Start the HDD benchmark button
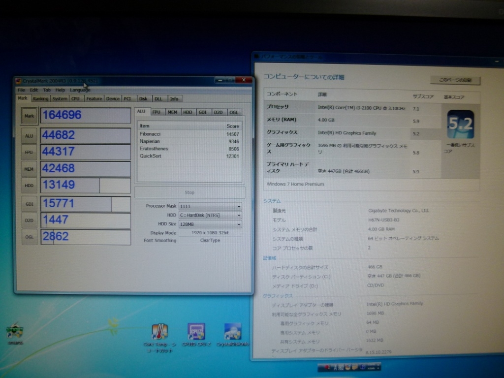The height and width of the screenshot is (378, 504). coord(29,186)
